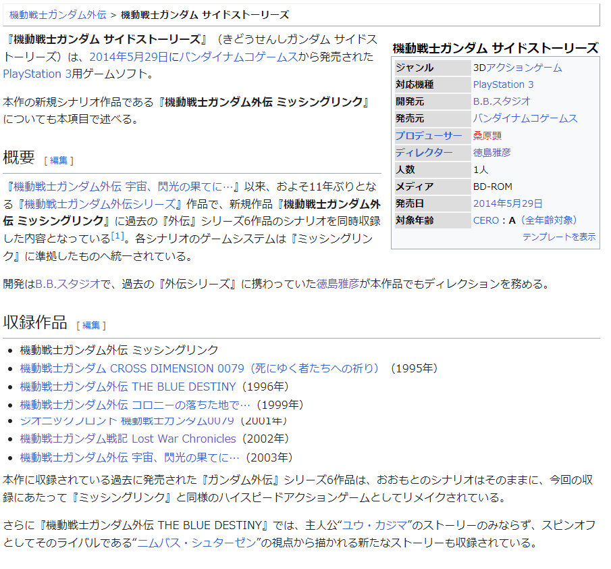
Task: Open CROSS DIMENSION 0079 list entry
Action: point(199,368)
